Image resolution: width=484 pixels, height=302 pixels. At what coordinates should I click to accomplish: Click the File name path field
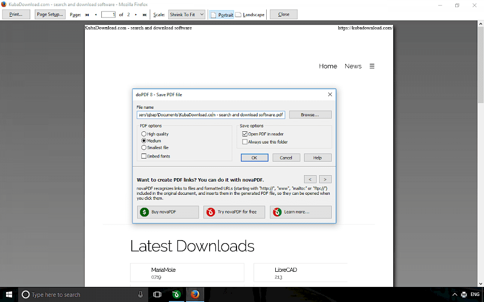(x=211, y=115)
